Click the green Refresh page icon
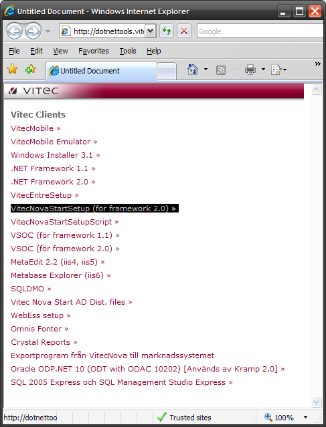Image resolution: width=326 pixels, height=427 pixels. click(x=167, y=31)
